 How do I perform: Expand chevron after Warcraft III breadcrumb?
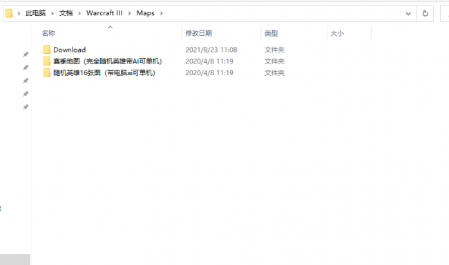click(129, 13)
